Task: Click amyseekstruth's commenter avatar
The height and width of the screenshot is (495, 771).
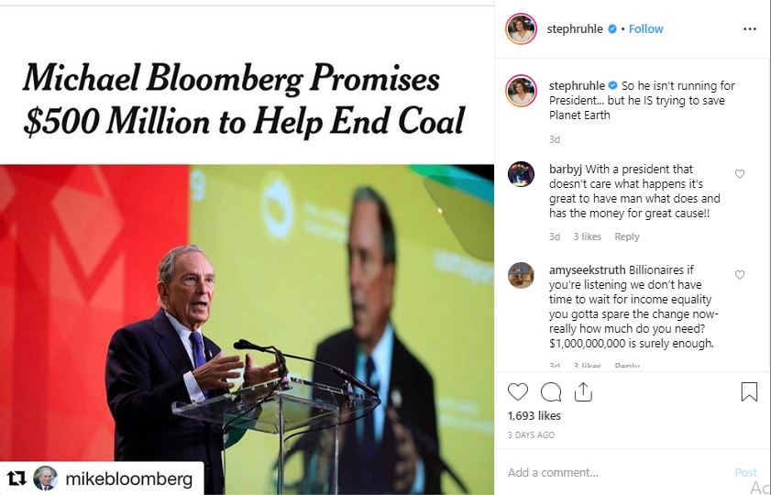Action: pos(522,275)
